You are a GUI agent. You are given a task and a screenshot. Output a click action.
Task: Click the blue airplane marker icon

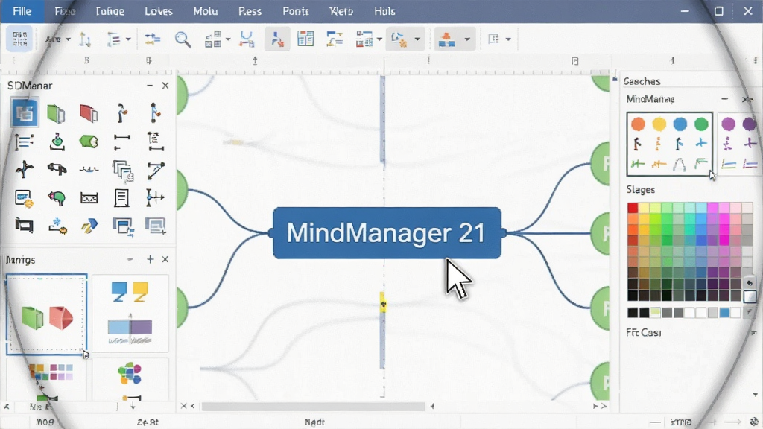[x=701, y=144]
